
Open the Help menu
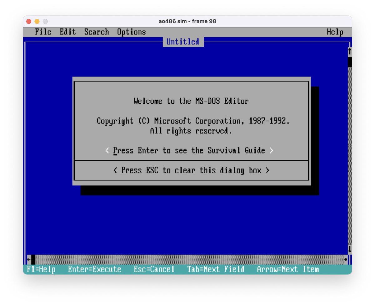click(335, 32)
